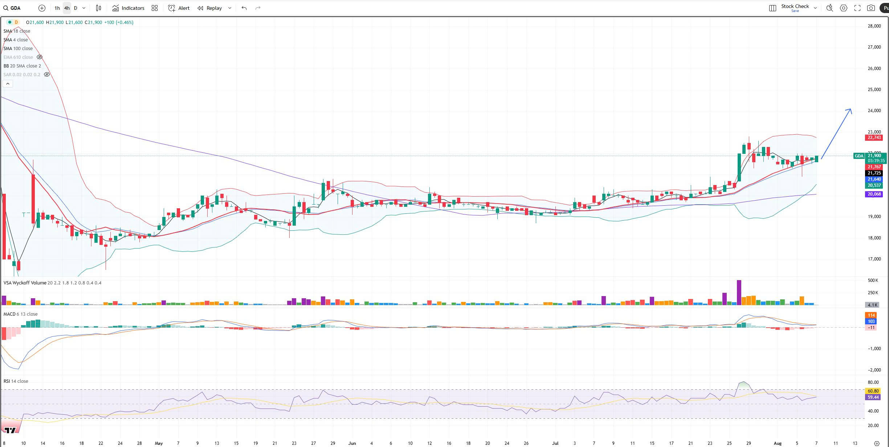This screenshot has height=447, width=889.
Task: Expand the Replay options dropdown arrow
Action: click(x=229, y=8)
